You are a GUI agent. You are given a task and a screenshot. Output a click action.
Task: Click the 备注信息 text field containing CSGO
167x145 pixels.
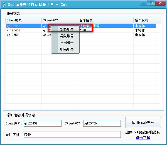[x=72, y=134]
